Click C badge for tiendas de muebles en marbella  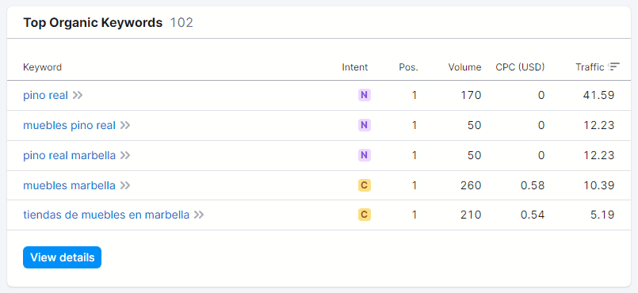coord(364,215)
